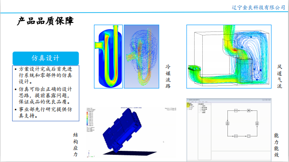The width and height of the screenshot is (289, 162).
Task: Expand the third entry in component tree
Action: coord(200,109)
